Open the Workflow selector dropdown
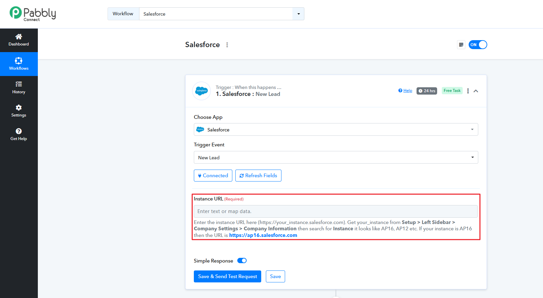543x298 pixels. [x=298, y=14]
